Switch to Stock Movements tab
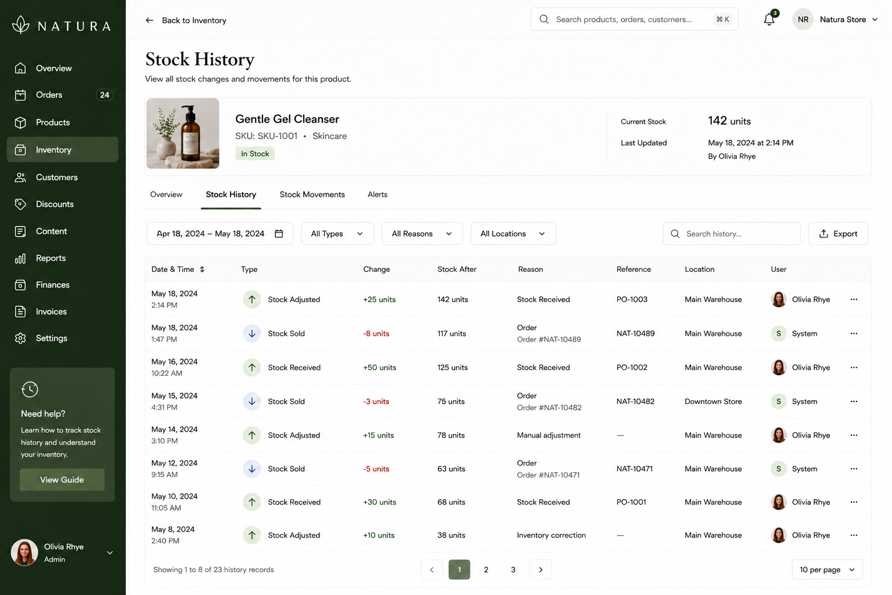Screen dimensions: 892x595 (x=312, y=195)
